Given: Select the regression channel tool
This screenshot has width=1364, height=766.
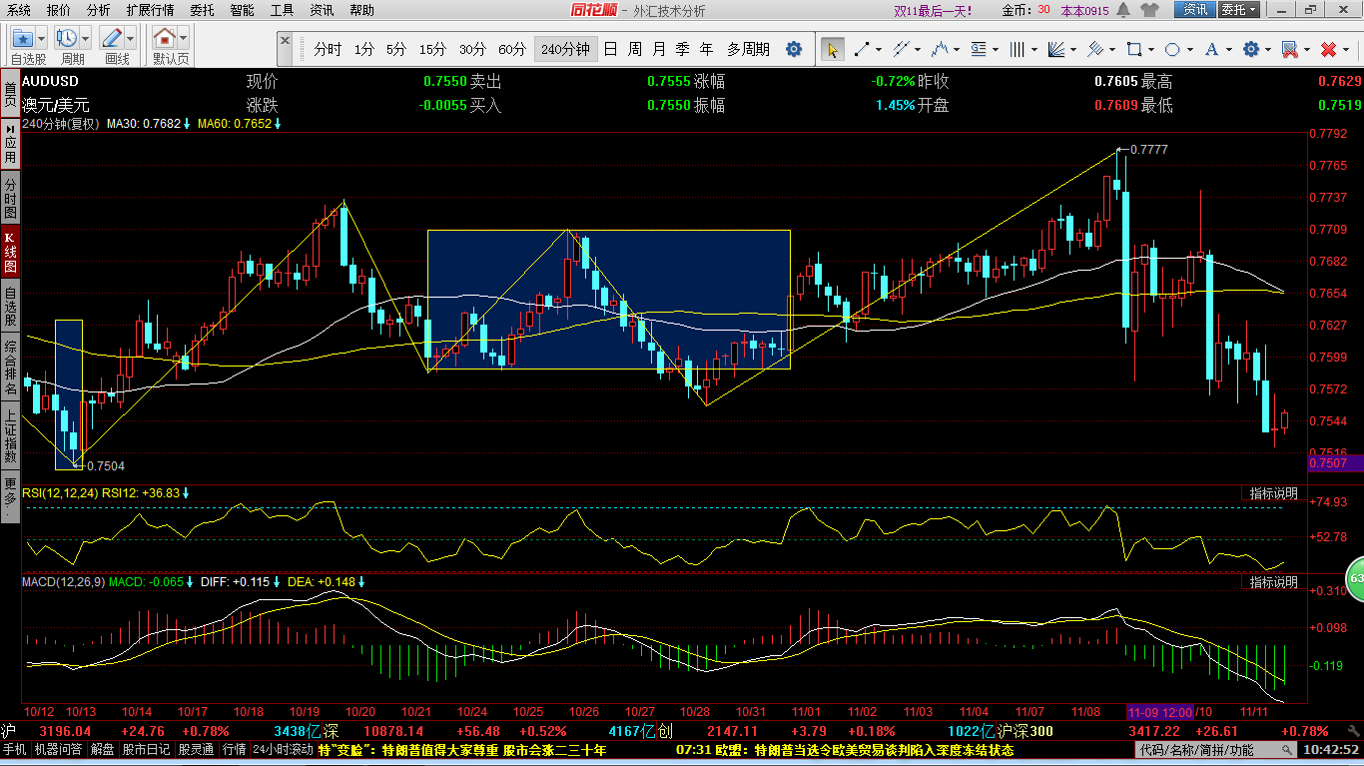Looking at the screenshot, I should (x=1095, y=49).
